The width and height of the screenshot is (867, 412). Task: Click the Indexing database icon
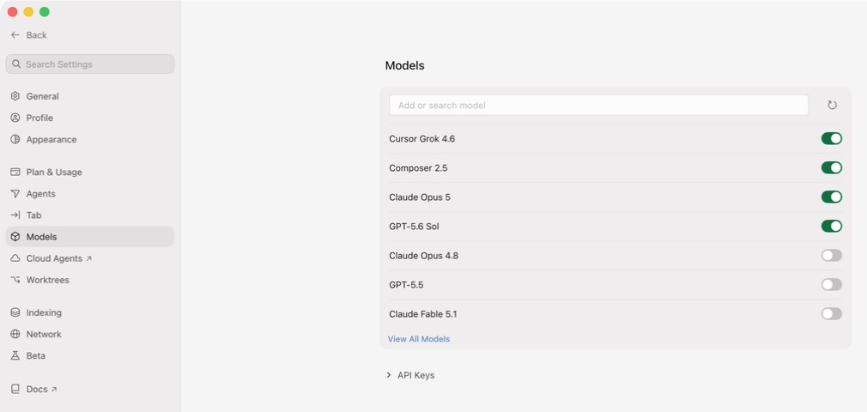15,312
